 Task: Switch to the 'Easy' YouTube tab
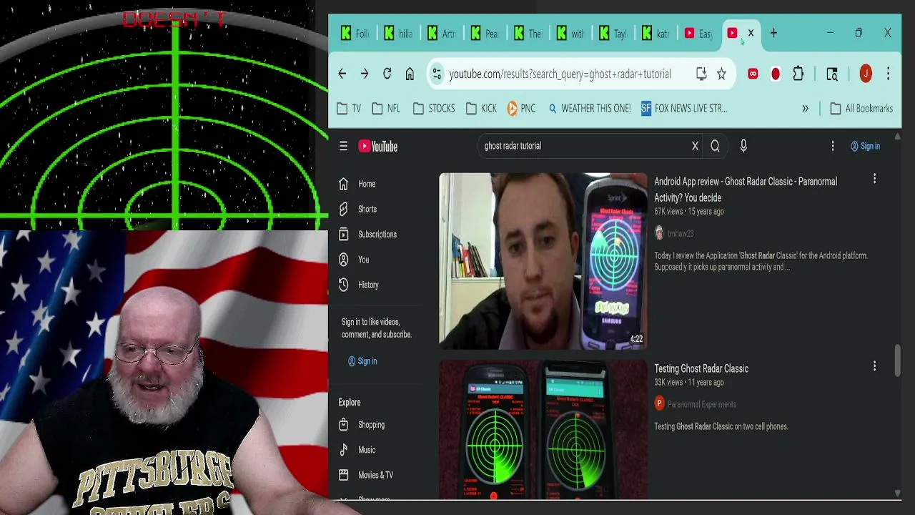698,34
